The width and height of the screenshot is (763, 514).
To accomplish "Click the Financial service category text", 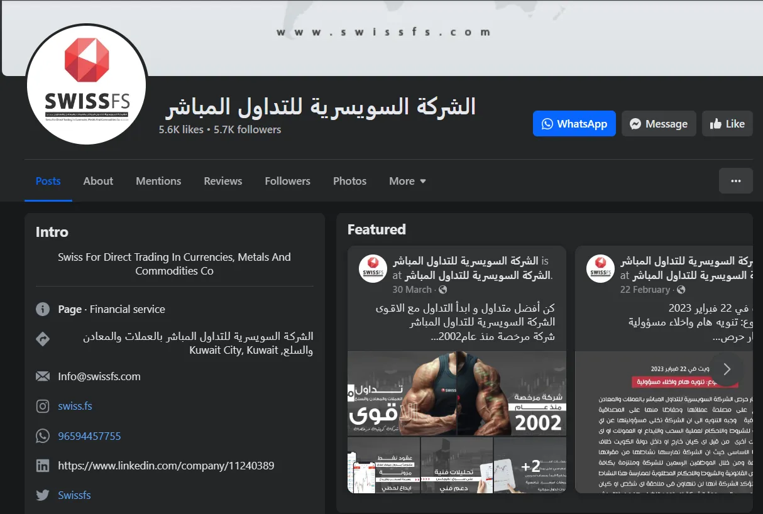I will click(128, 309).
